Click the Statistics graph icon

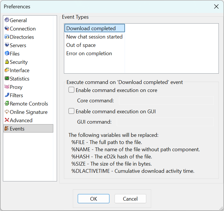click(7, 78)
